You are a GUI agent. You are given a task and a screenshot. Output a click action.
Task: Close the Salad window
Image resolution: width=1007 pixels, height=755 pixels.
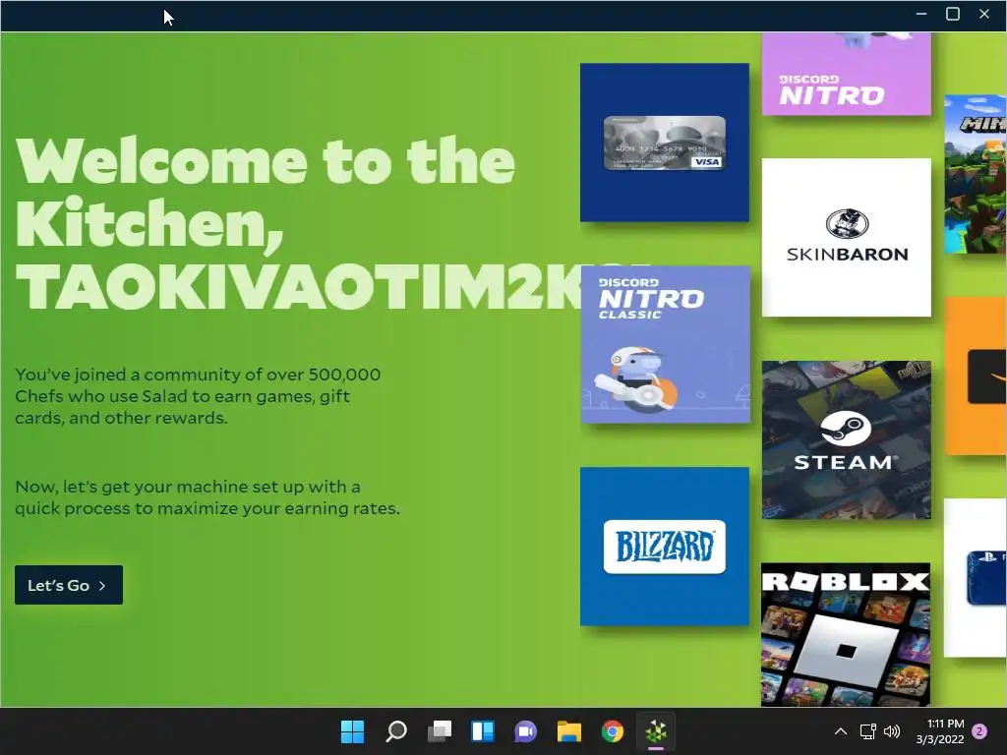pos(984,14)
